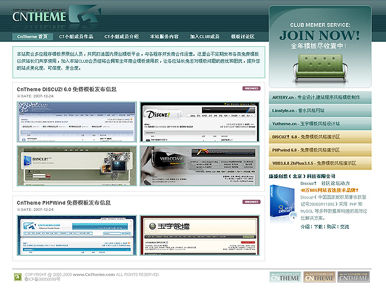The width and height of the screenshot is (386, 299).
Task: Click the green icon beside the copyright text
Action: (x=17, y=276)
